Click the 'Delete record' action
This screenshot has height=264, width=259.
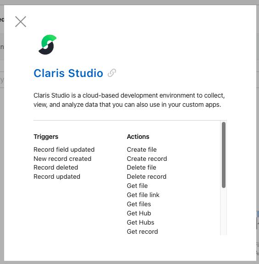pos(147,176)
